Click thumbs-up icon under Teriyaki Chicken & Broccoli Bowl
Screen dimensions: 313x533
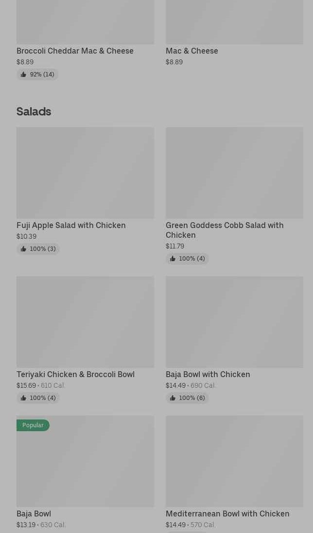[23, 398]
